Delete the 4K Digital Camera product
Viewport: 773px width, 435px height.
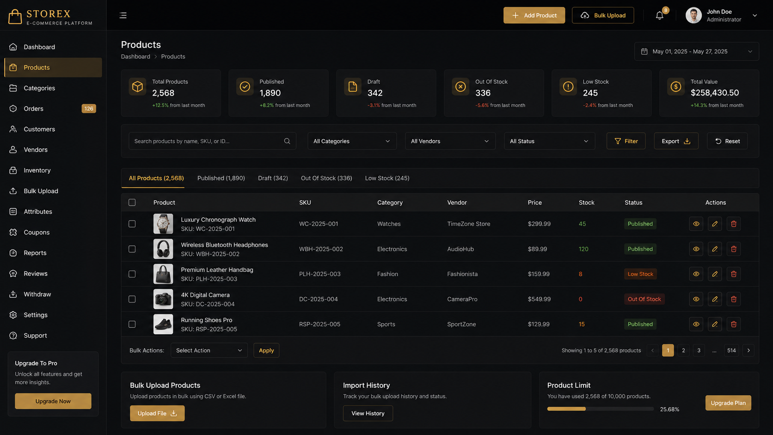pyautogui.click(x=734, y=299)
